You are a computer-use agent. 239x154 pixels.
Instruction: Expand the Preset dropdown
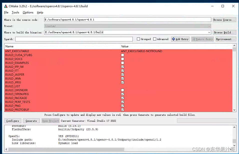tap(209, 26)
